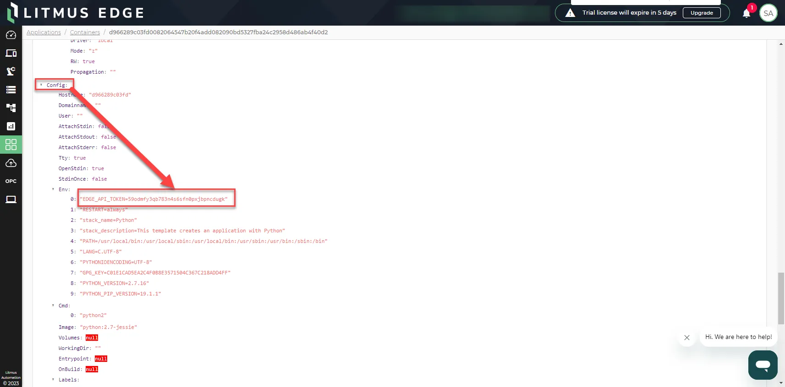Screen dimensions: 785x387
Task: Select the "RESTART=always" env entry
Action: (104, 210)
